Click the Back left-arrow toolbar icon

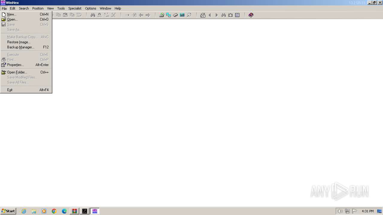[141, 15]
